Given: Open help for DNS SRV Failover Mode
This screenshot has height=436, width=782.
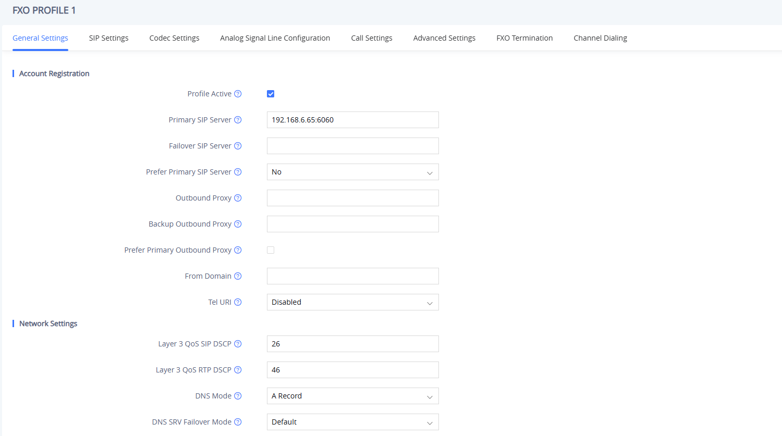Looking at the screenshot, I should coord(238,422).
